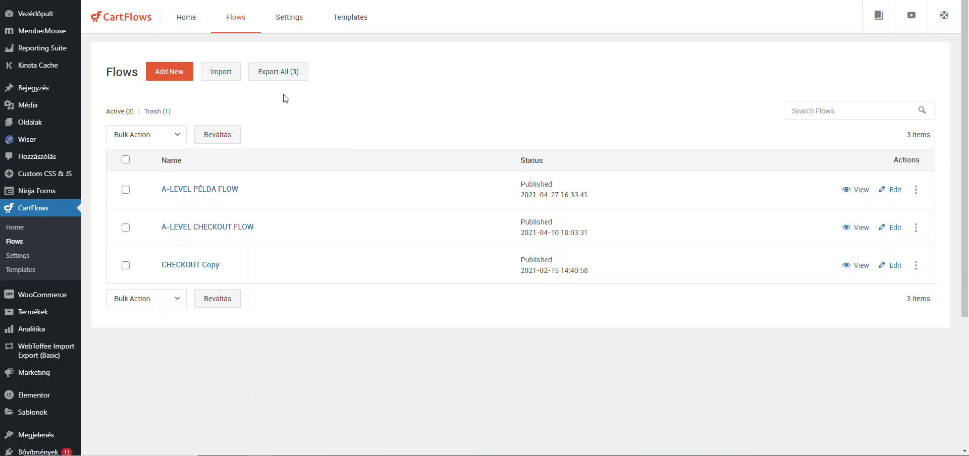The height and width of the screenshot is (456, 969).
Task: Switch to the Home tab in CartFlows header
Action: coord(186,17)
